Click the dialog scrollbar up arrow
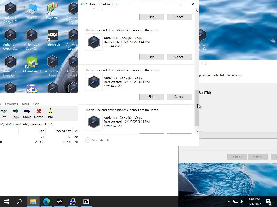 [x=197, y=11]
